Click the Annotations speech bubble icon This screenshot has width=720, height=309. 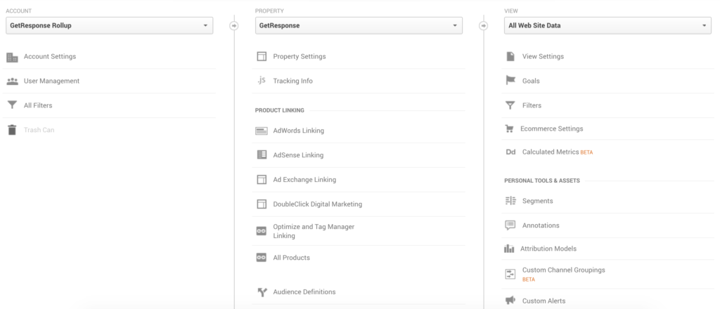(510, 225)
